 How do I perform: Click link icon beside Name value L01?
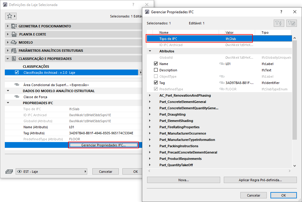point(222,64)
